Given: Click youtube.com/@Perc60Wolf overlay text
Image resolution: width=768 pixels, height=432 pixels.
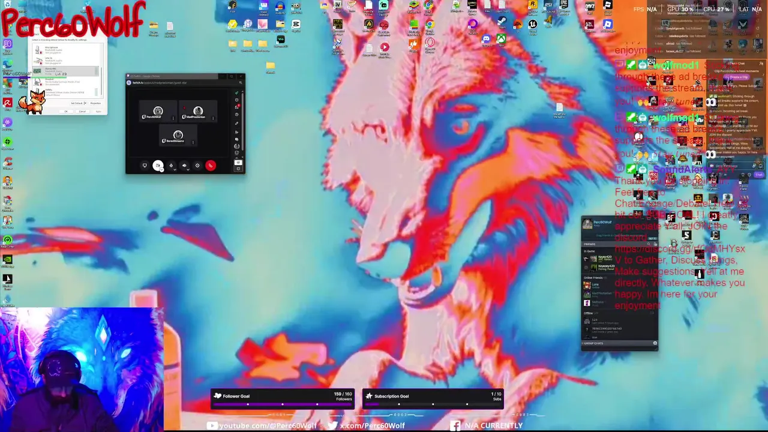Looking at the screenshot, I should point(268,425).
